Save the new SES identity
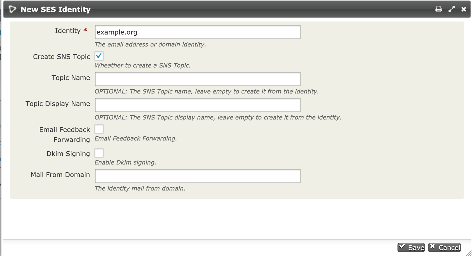472x256 pixels. tap(411, 247)
